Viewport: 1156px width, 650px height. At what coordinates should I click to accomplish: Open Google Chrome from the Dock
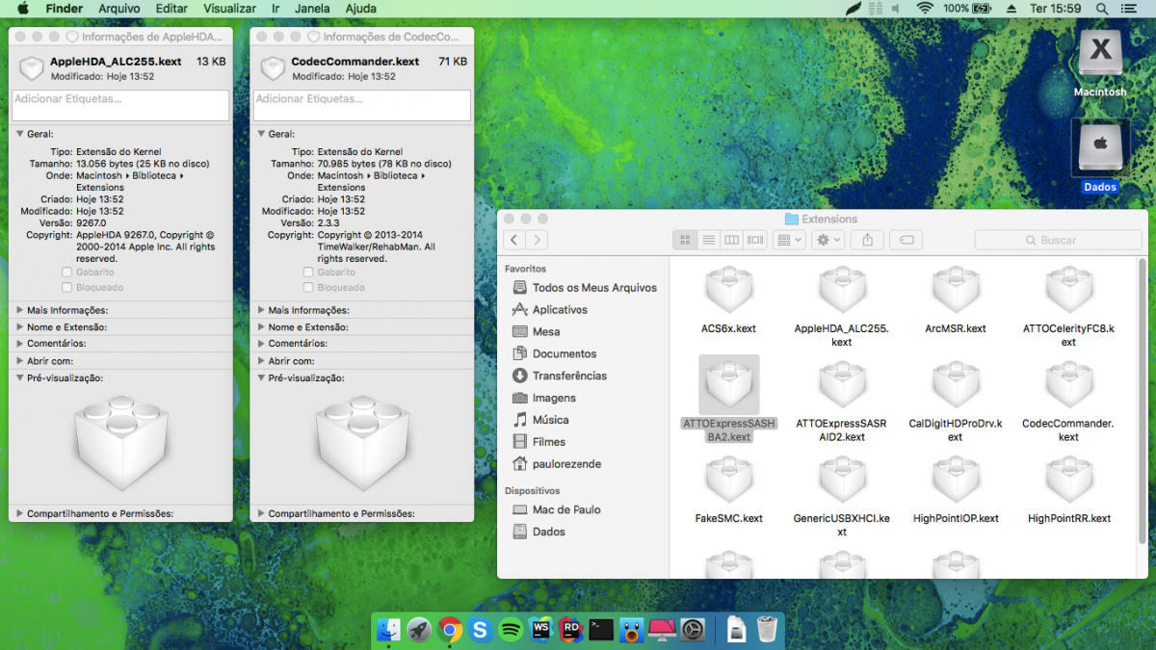450,630
